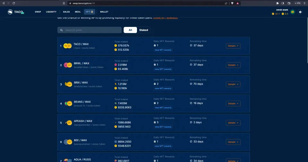Open the settings gear icon
308x162 pixels.
point(300,12)
